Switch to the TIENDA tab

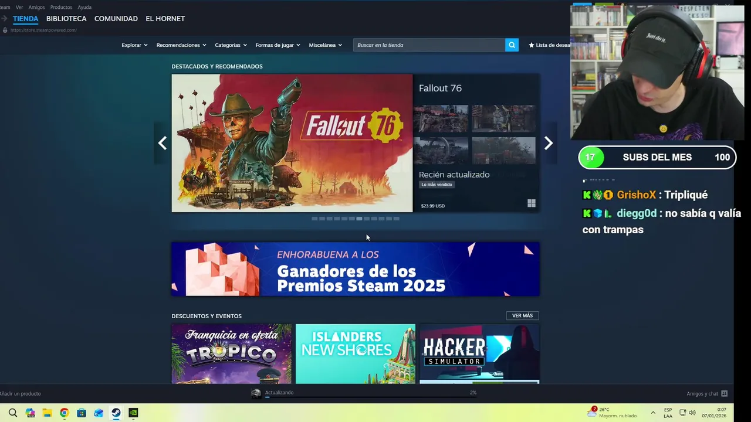click(25, 19)
